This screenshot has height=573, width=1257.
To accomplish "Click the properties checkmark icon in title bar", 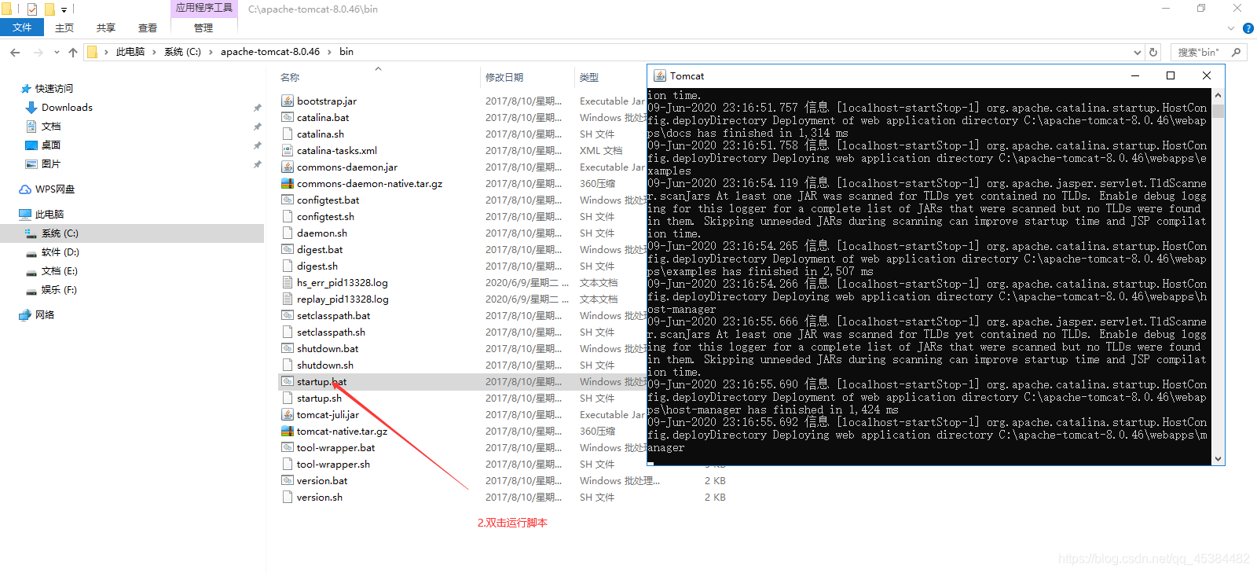I will coord(32,9).
